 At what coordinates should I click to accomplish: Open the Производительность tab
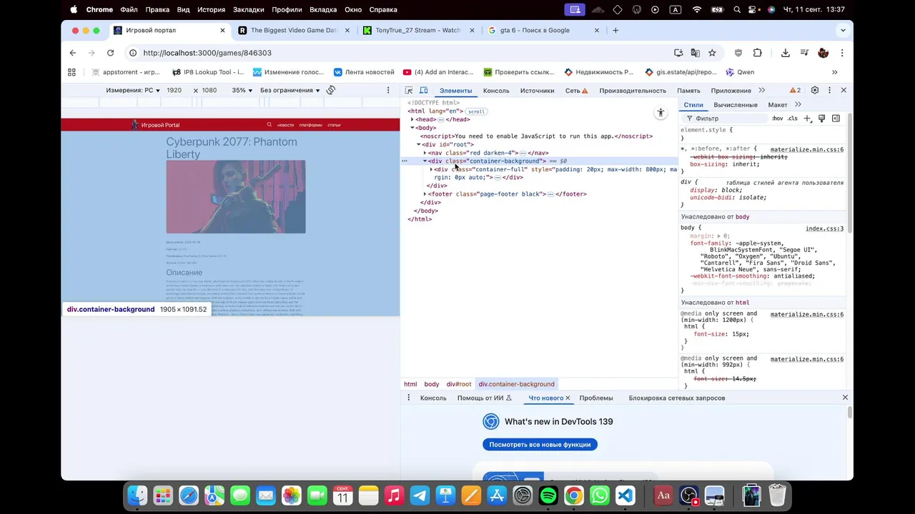pyautogui.click(x=633, y=91)
